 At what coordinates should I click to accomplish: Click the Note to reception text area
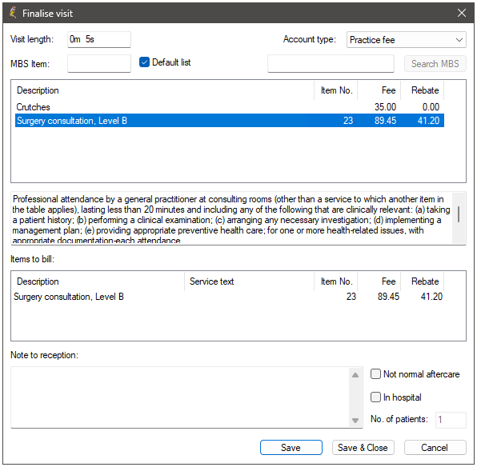(x=181, y=397)
